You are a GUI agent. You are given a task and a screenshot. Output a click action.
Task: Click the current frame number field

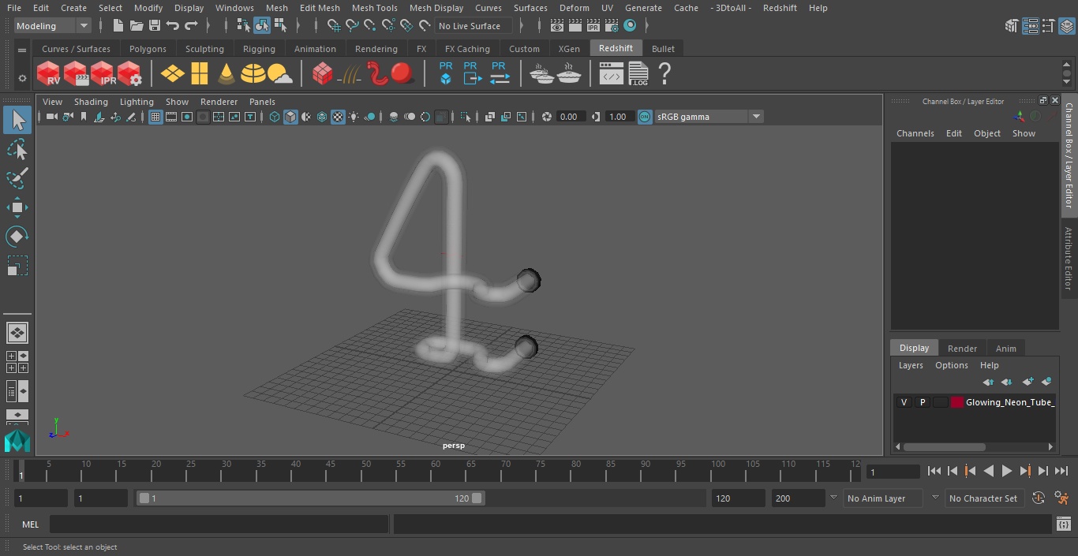tap(893, 472)
